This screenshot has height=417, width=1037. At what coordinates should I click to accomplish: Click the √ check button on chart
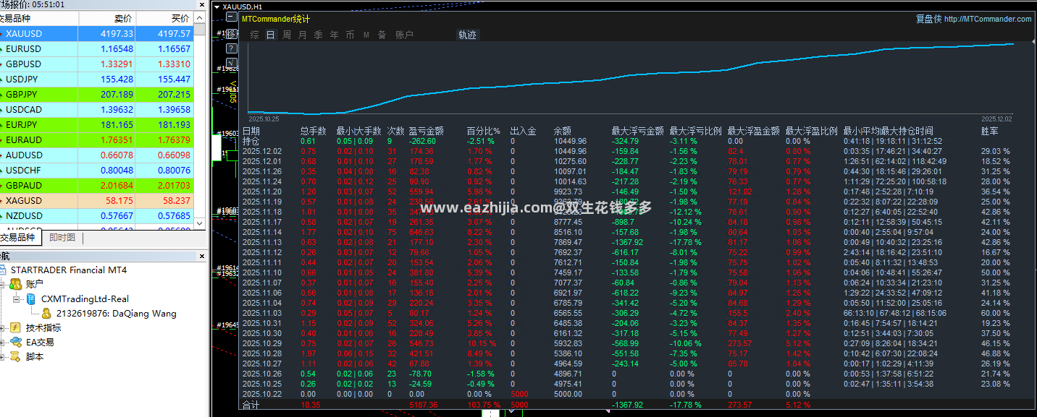(x=232, y=63)
